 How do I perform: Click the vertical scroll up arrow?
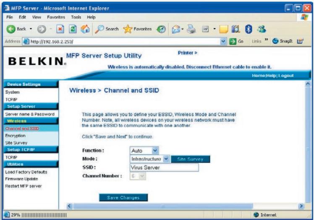(308, 84)
